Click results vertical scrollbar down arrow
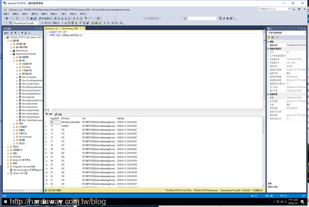This screenshot has height=207, width=309. point(263,186)
